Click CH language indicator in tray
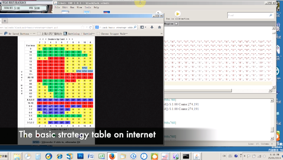 pos(224,156)
